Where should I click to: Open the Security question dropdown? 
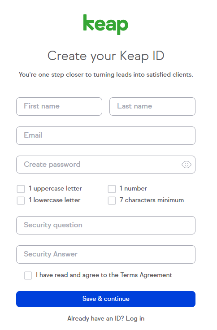[x=106, y=225]
